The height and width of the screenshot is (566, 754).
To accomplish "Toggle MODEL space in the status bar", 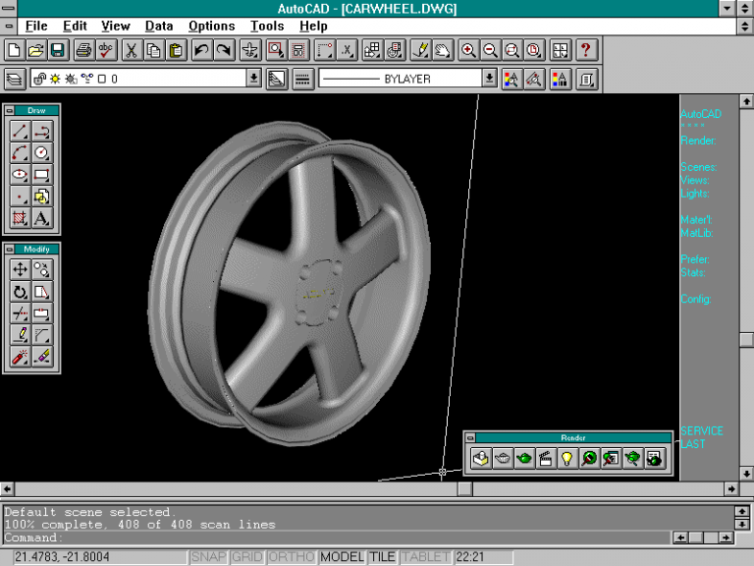I will [x=342, y=557].
